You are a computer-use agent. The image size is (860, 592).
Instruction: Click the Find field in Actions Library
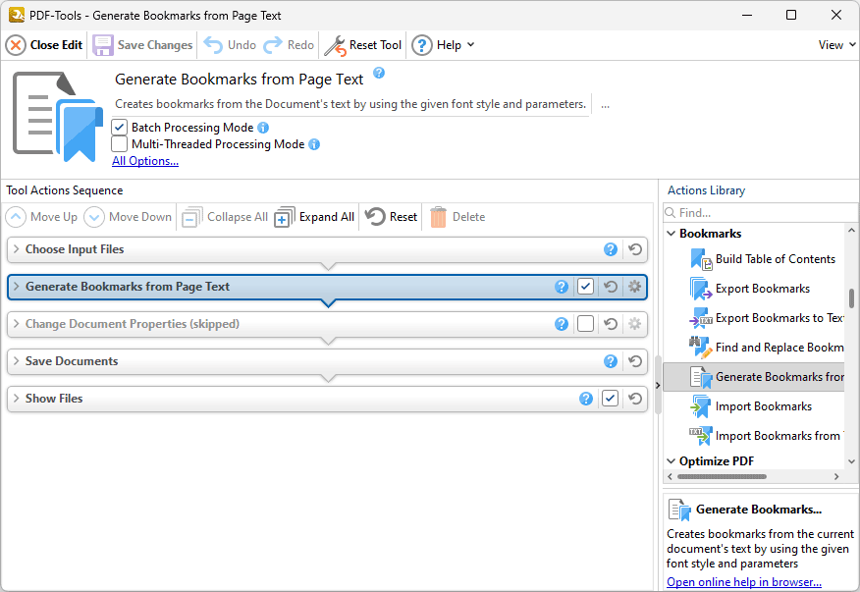[760, 212]
